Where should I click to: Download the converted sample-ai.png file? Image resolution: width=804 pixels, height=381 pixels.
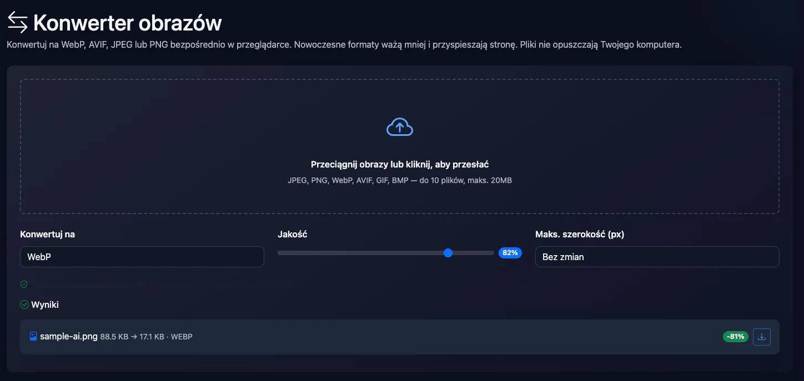point(762,337)
